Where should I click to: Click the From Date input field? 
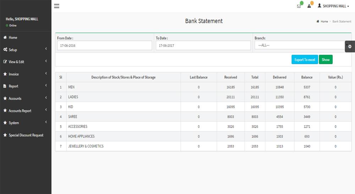coord(104,45)
